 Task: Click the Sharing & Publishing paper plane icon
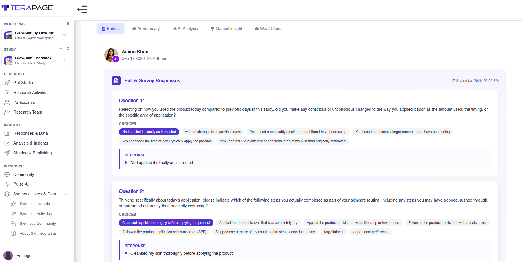7,153
